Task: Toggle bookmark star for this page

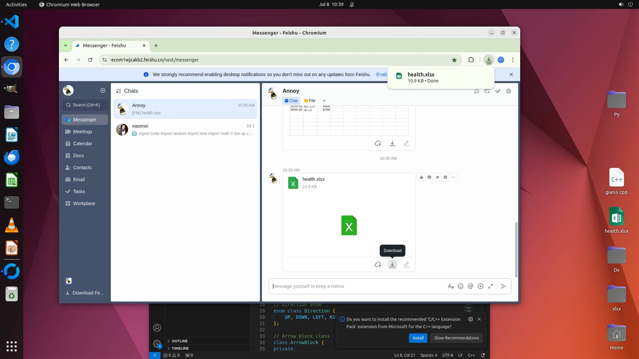Action: (x=454, y=60)
